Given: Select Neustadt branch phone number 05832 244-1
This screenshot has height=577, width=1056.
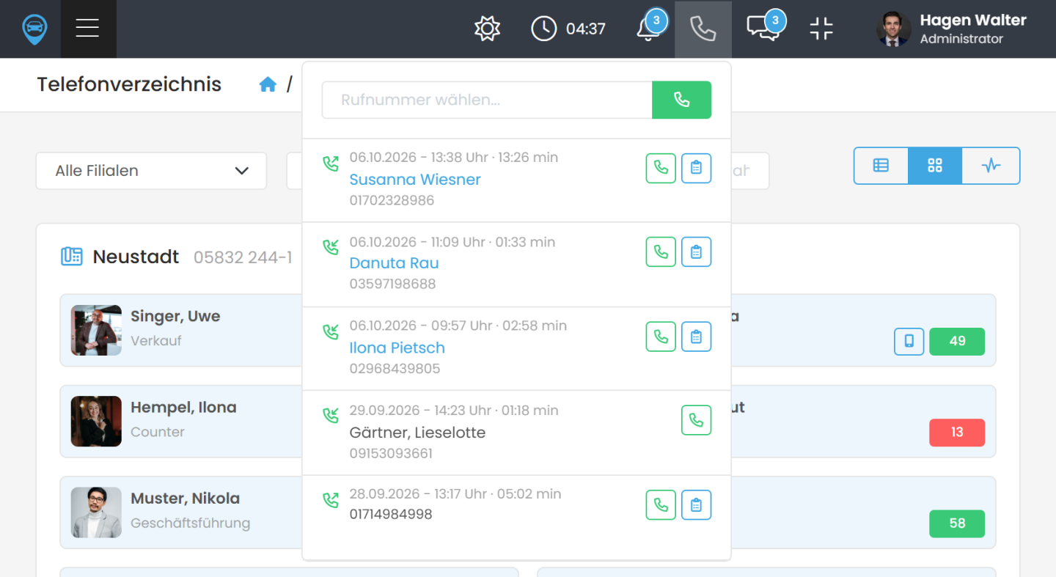Looking at the screenshot, I should [243, 257].
